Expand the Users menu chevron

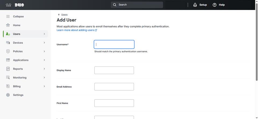(44, 34)
